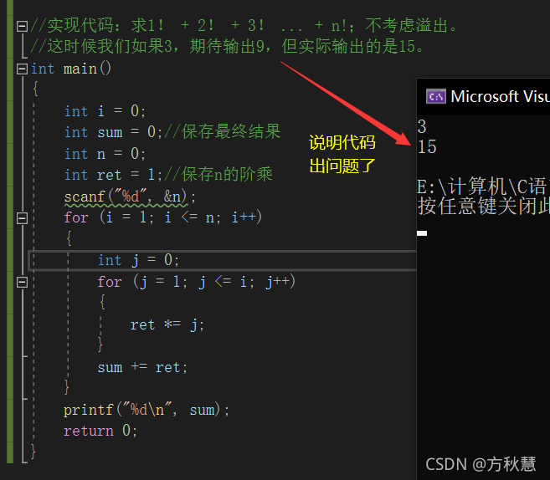Click the console input value 3
The height and width of the screenshot is (480, 550).
click(x=422, y=126)
